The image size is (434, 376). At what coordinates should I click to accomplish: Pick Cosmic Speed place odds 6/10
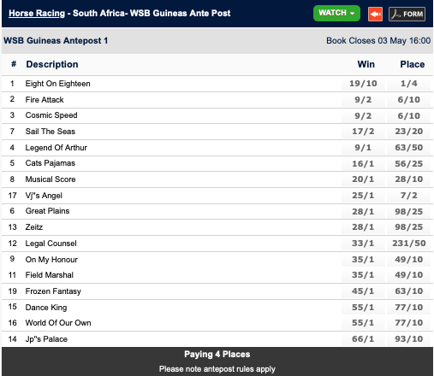[x=408, y=116]
